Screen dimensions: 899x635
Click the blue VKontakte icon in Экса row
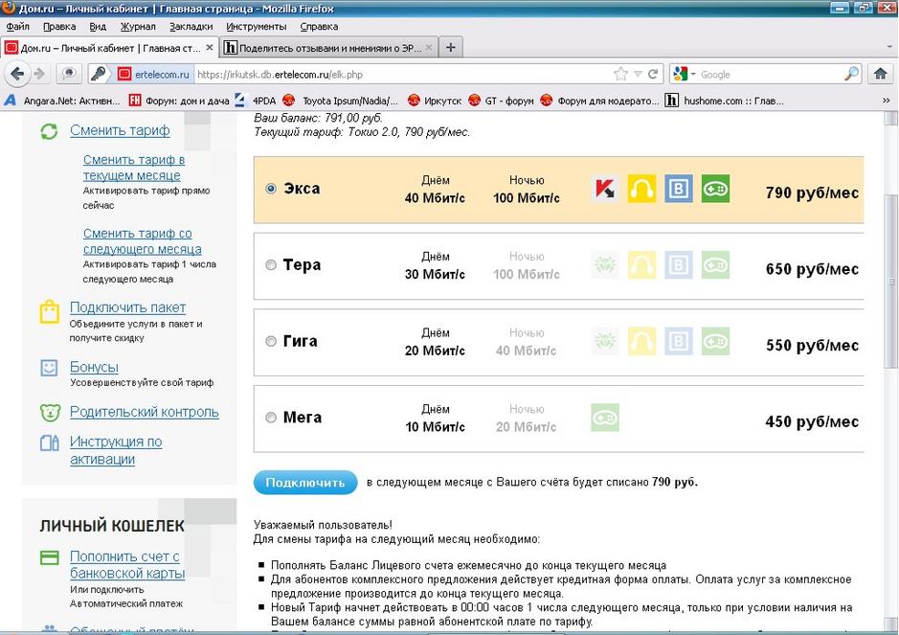click(x=679, y=189)
